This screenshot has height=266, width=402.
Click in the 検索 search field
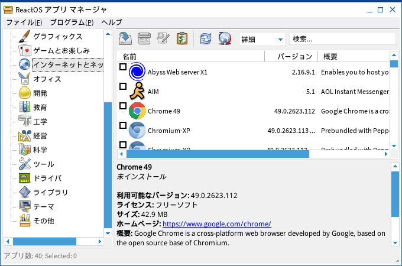click(x=343, y=39)
